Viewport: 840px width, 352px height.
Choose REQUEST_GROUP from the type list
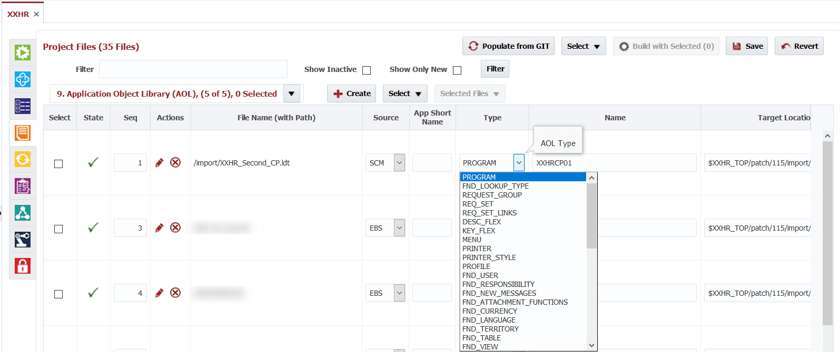coord(492,195)
